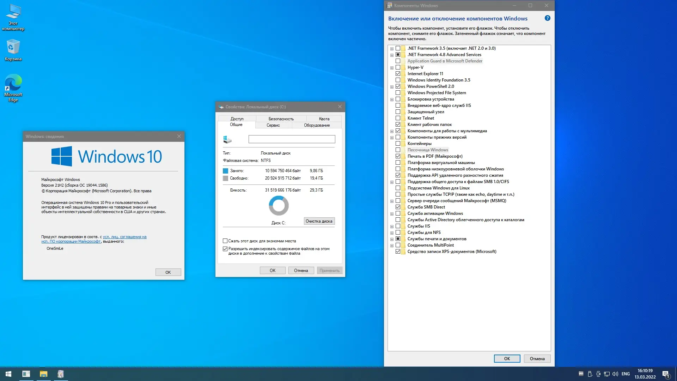Click the Очистка диска button
Image resolution: width=677 pixels, height=381 pixels.
click(319, 221)
